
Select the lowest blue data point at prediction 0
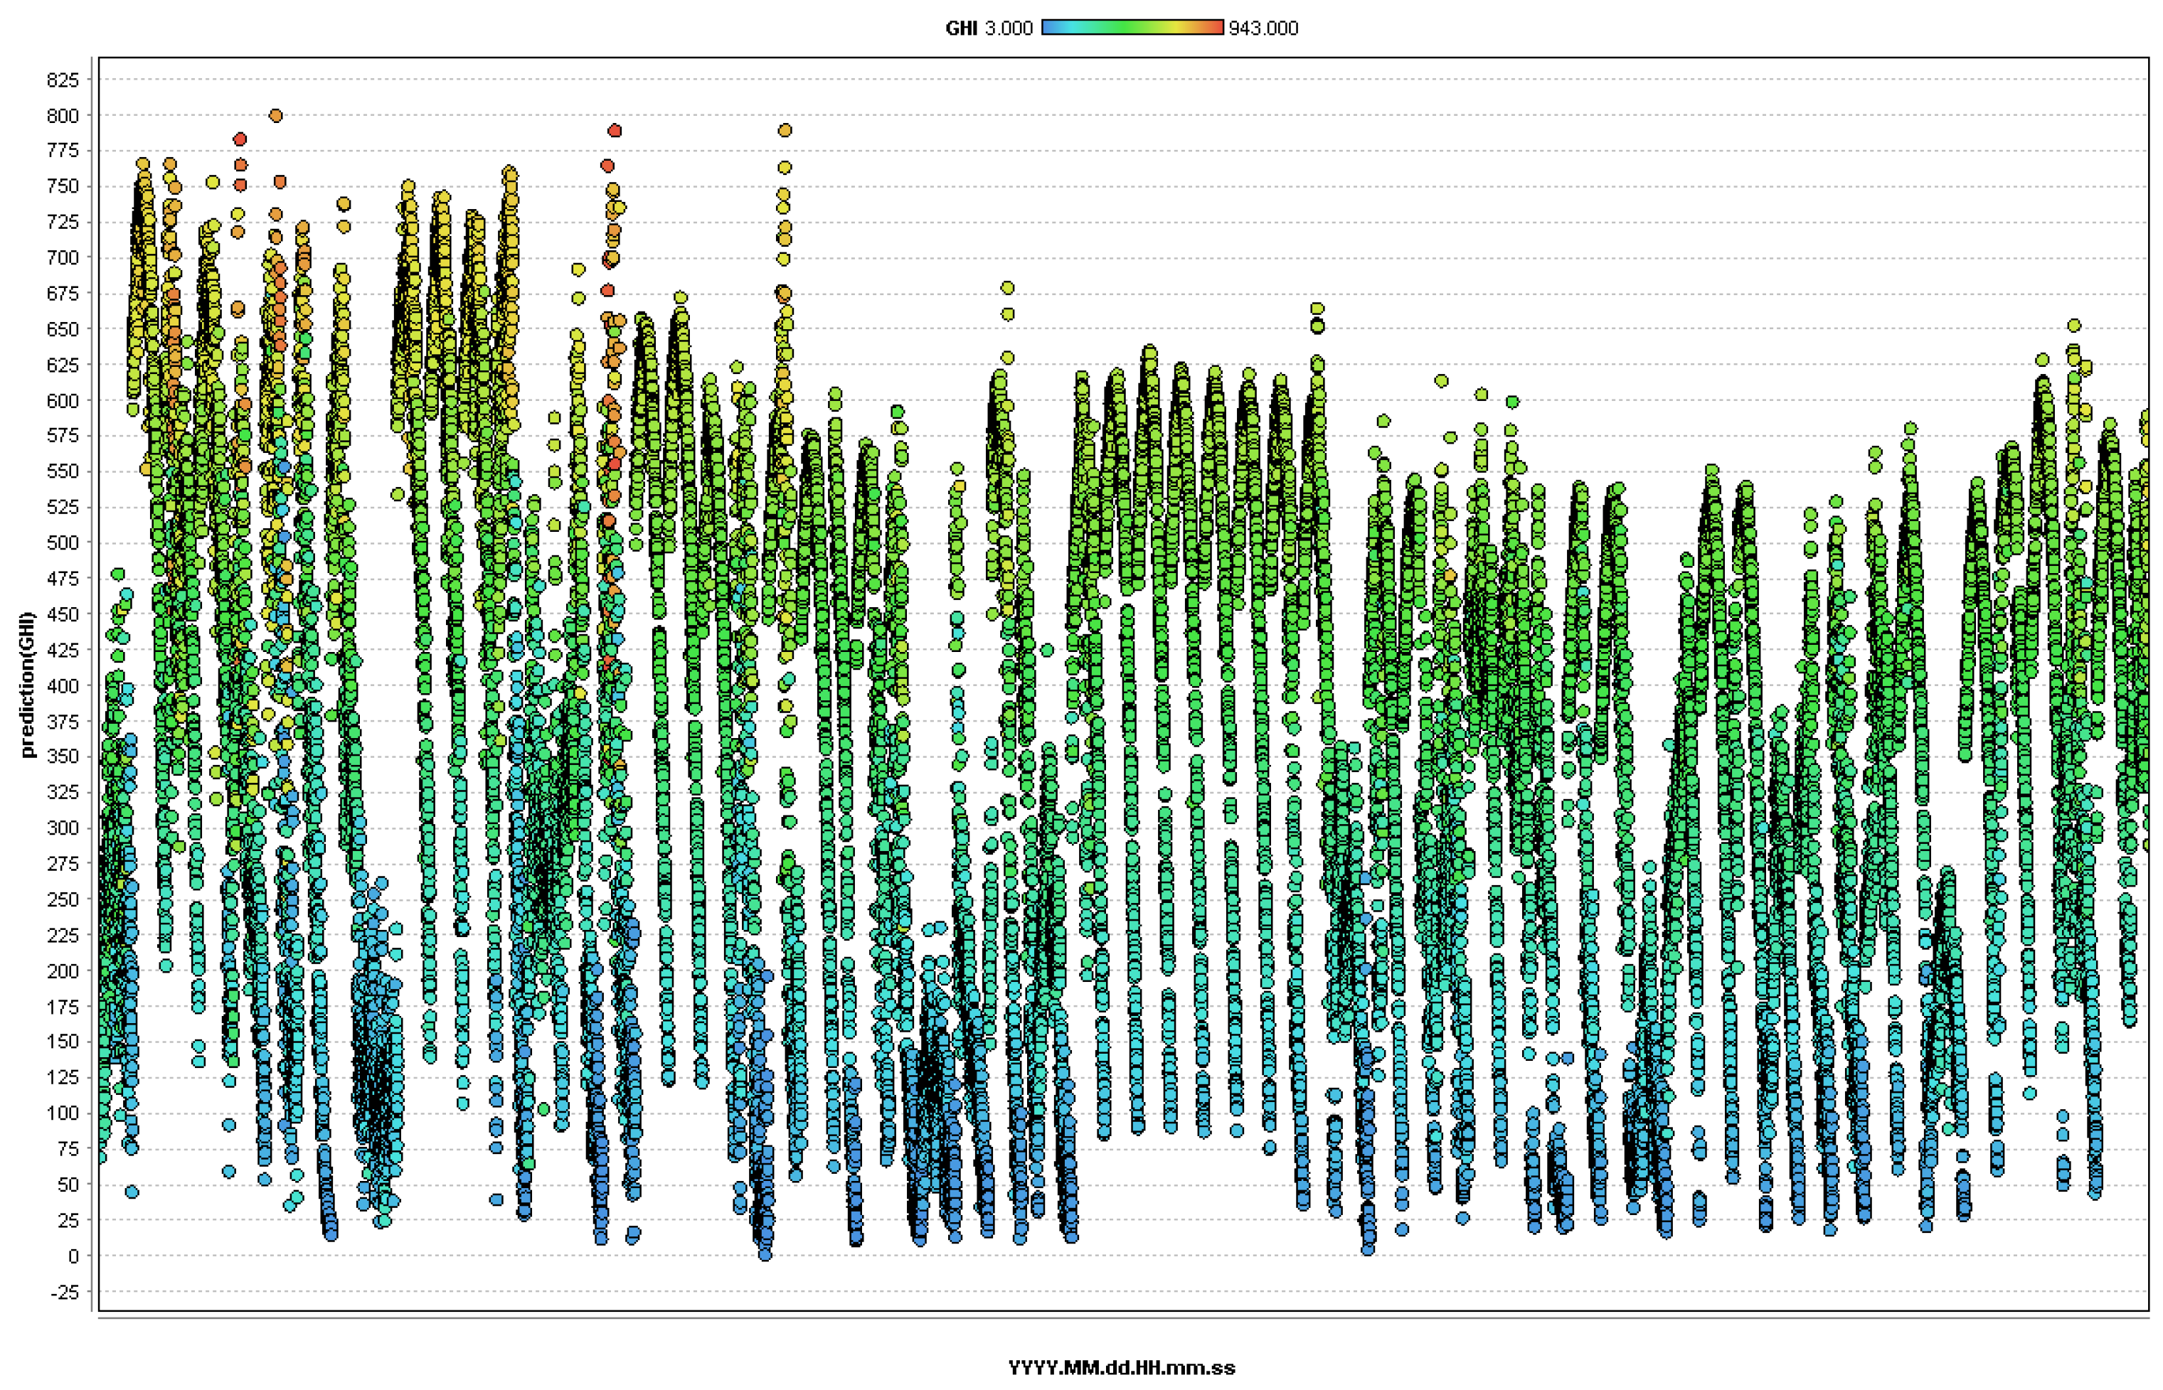pyautogui.click(x=765, y=1255)
